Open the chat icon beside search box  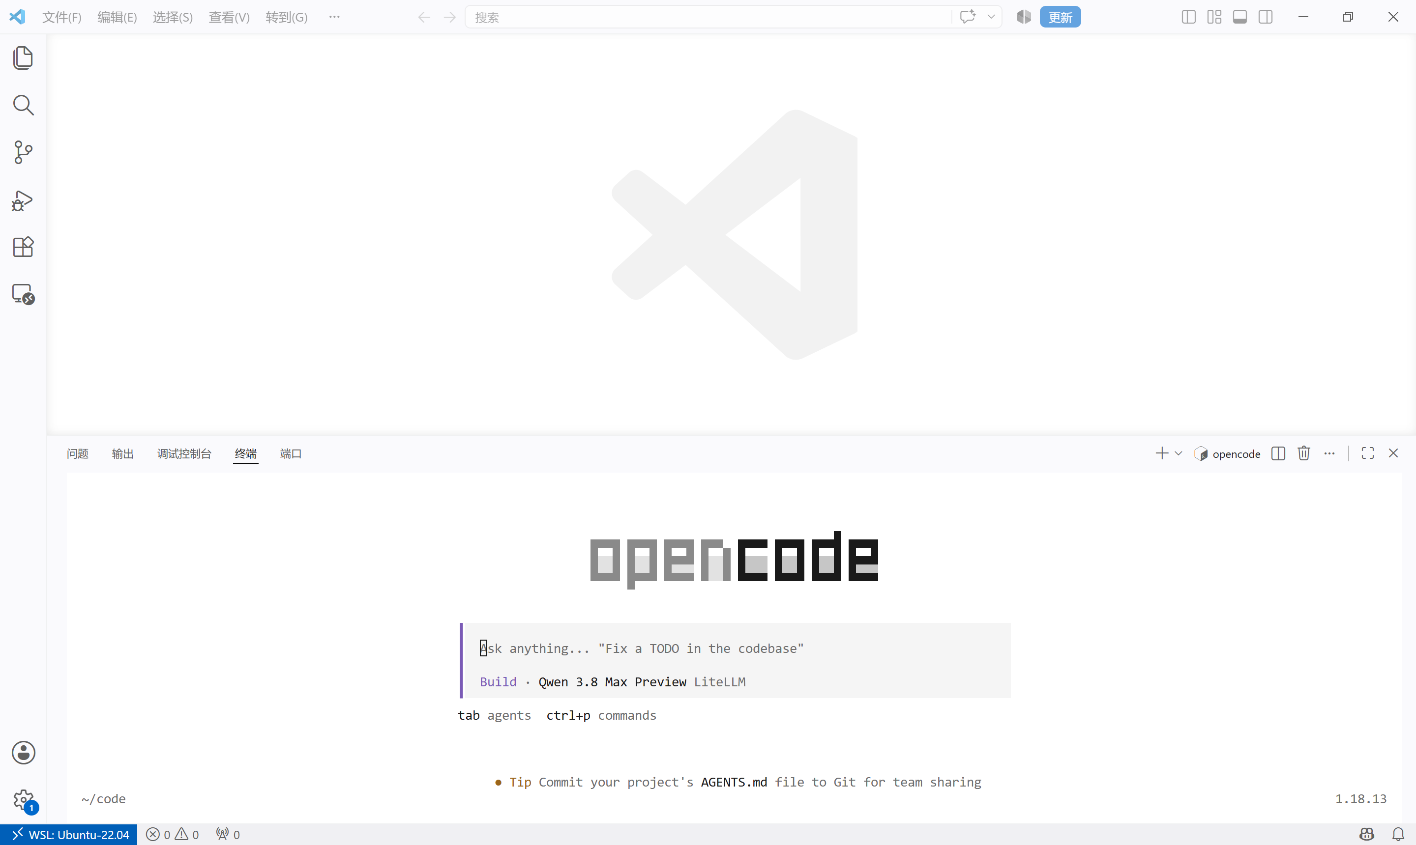click(x=968, y=17)
